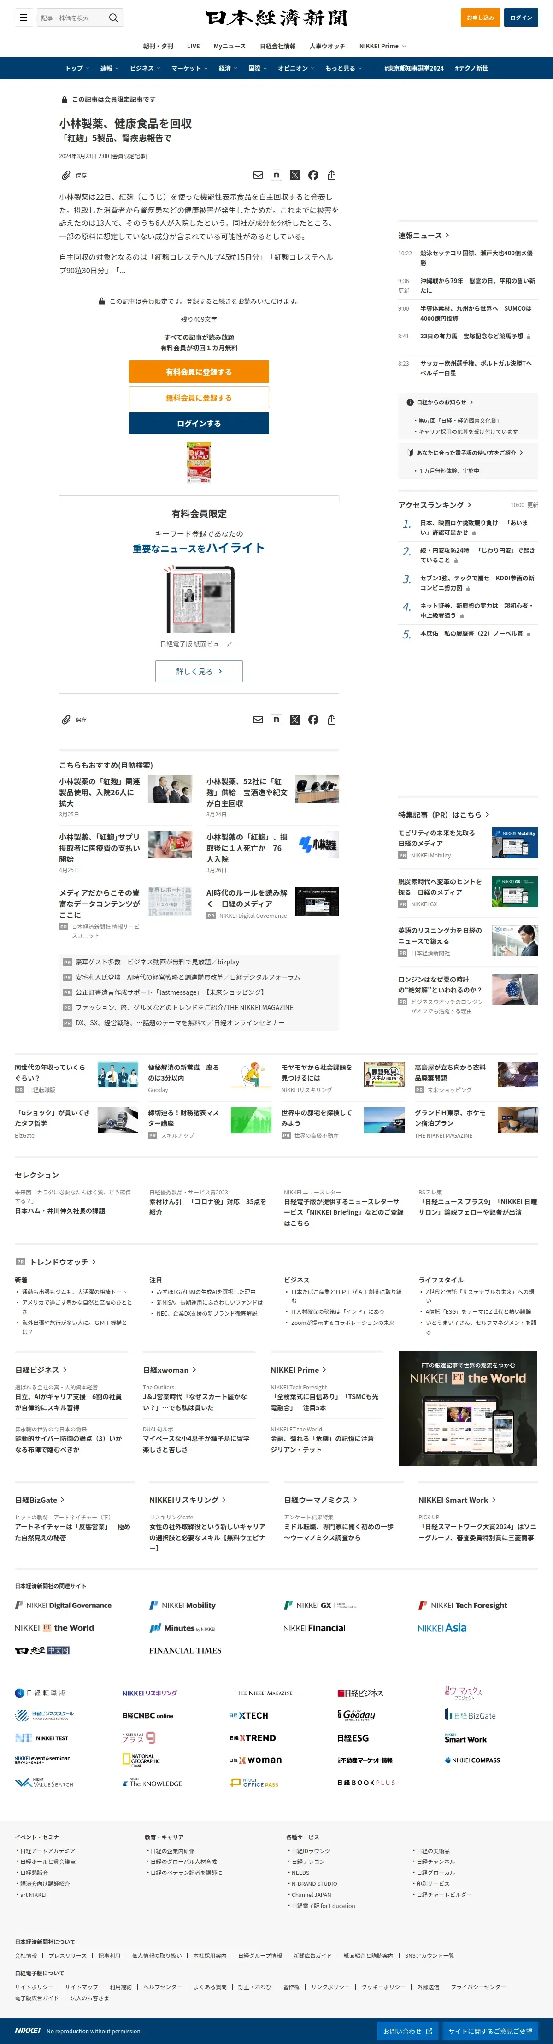Open NIKKEI FT the World banner
This screenshot has height=2044, width=553.
(468, 1408)
